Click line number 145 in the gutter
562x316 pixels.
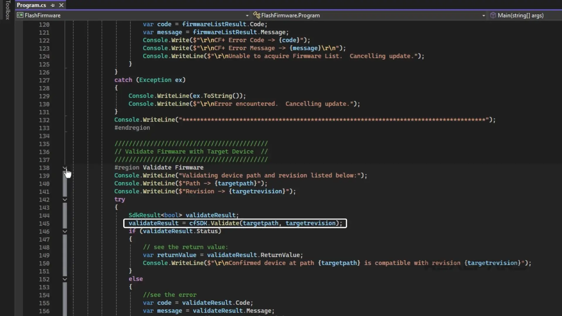(44, 224)
